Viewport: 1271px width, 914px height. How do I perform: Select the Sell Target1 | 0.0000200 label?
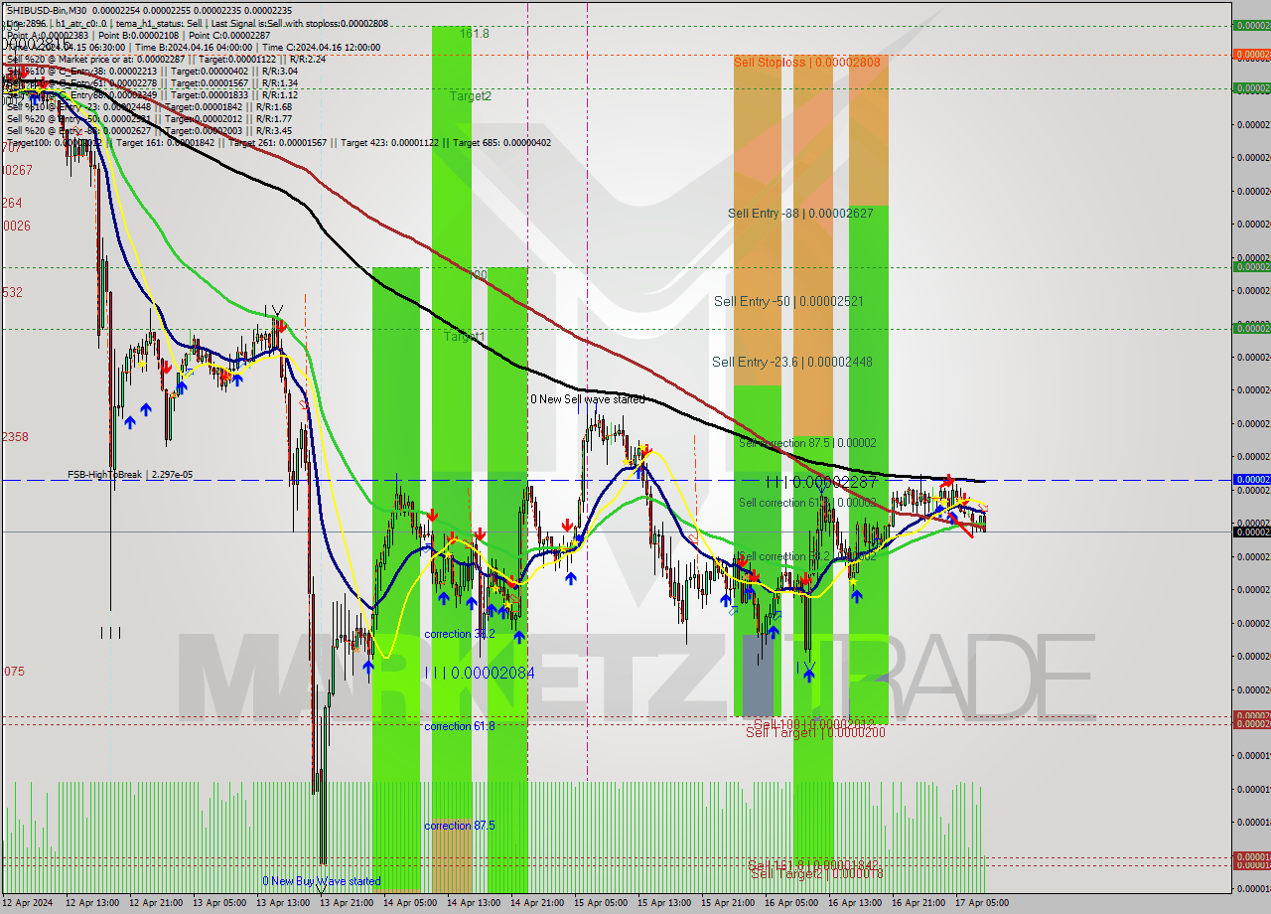click(815, 732)
